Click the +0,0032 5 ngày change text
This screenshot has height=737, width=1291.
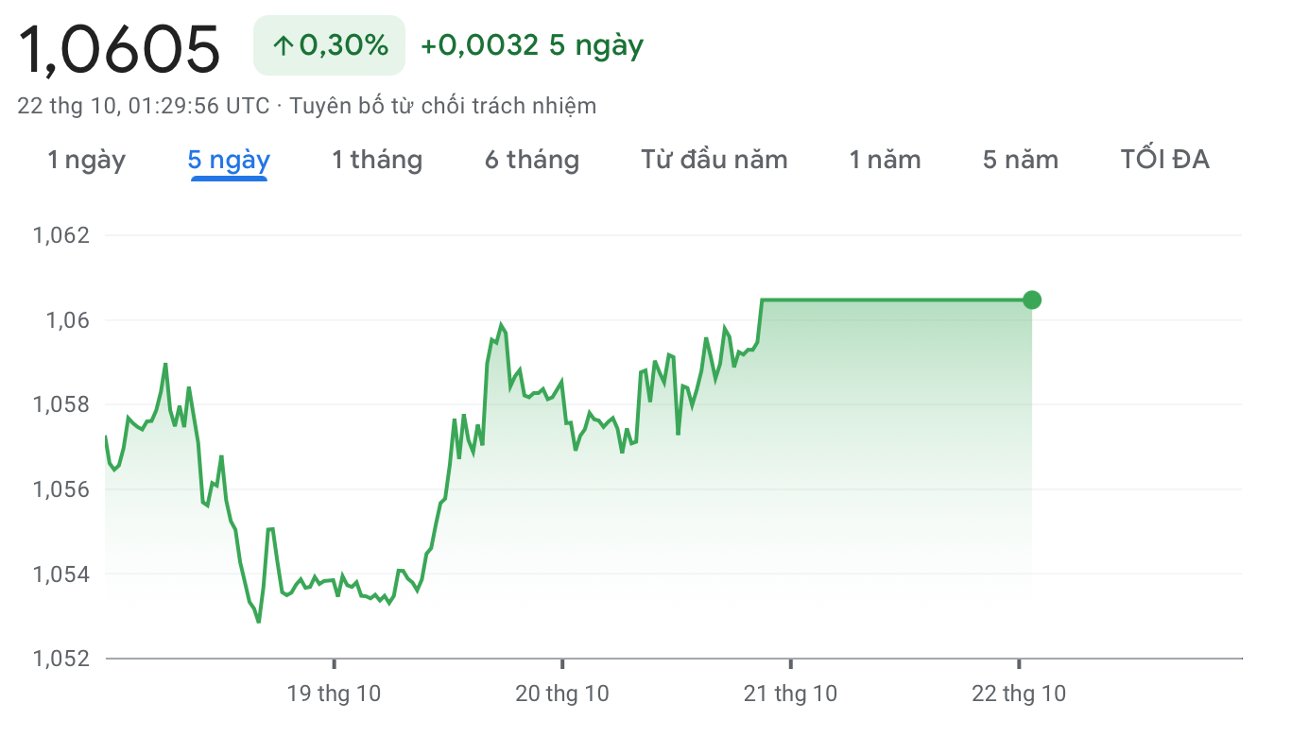[532, 45]
